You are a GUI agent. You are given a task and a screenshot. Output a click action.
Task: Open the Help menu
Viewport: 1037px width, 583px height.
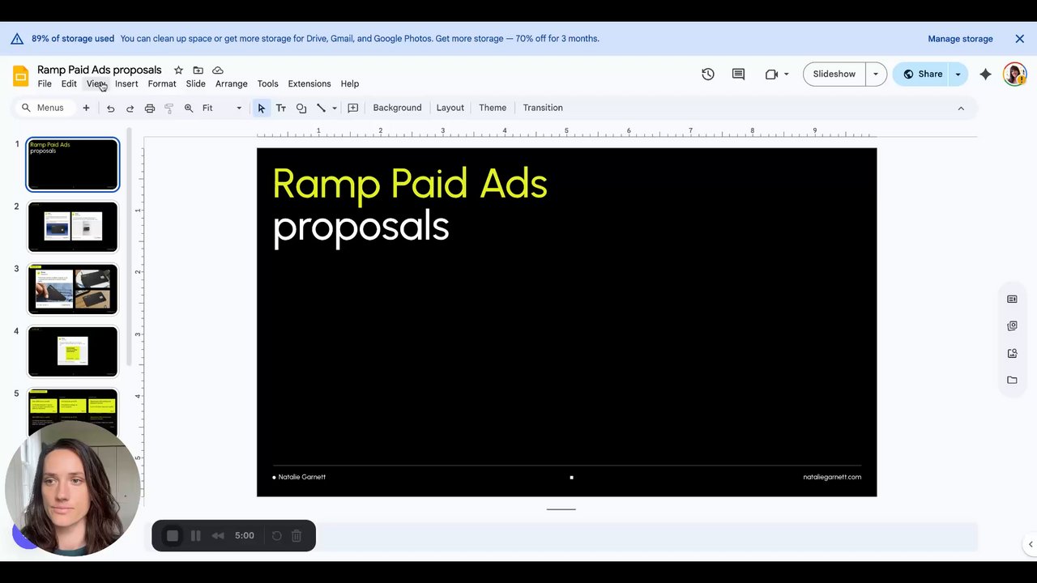(x=350, y=83)
